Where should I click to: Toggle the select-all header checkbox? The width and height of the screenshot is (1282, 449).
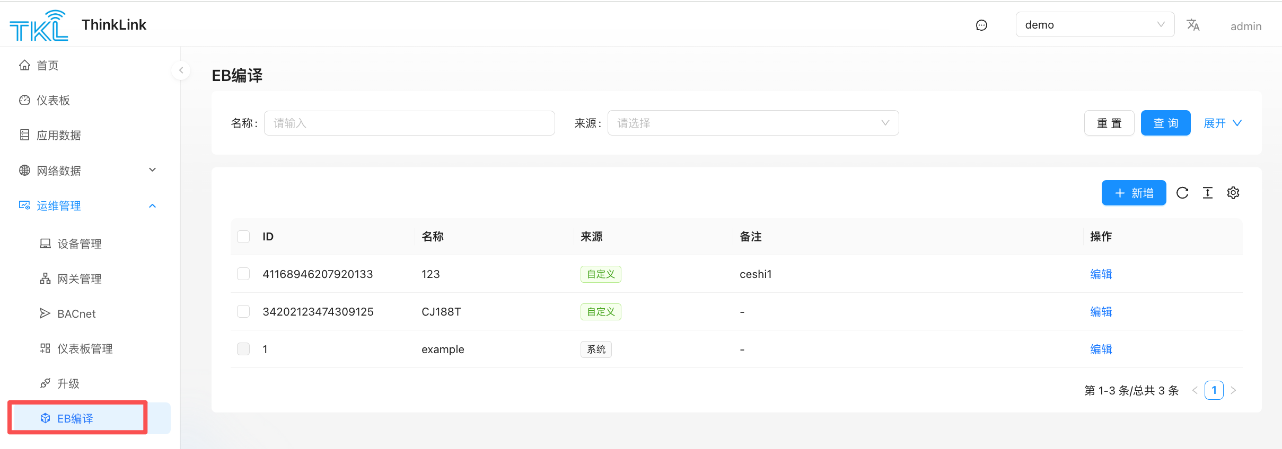tap(243, 236)
